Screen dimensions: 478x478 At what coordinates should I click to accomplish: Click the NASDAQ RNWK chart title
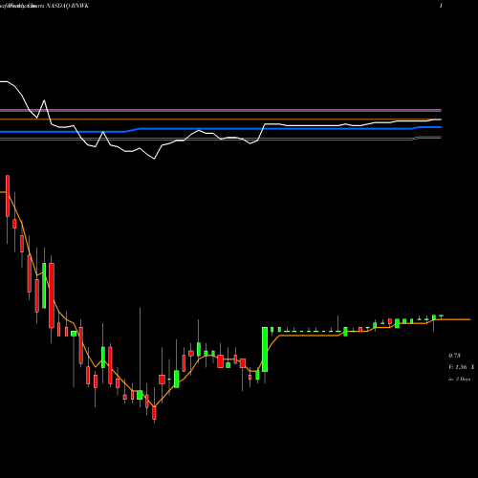[68, 6]
